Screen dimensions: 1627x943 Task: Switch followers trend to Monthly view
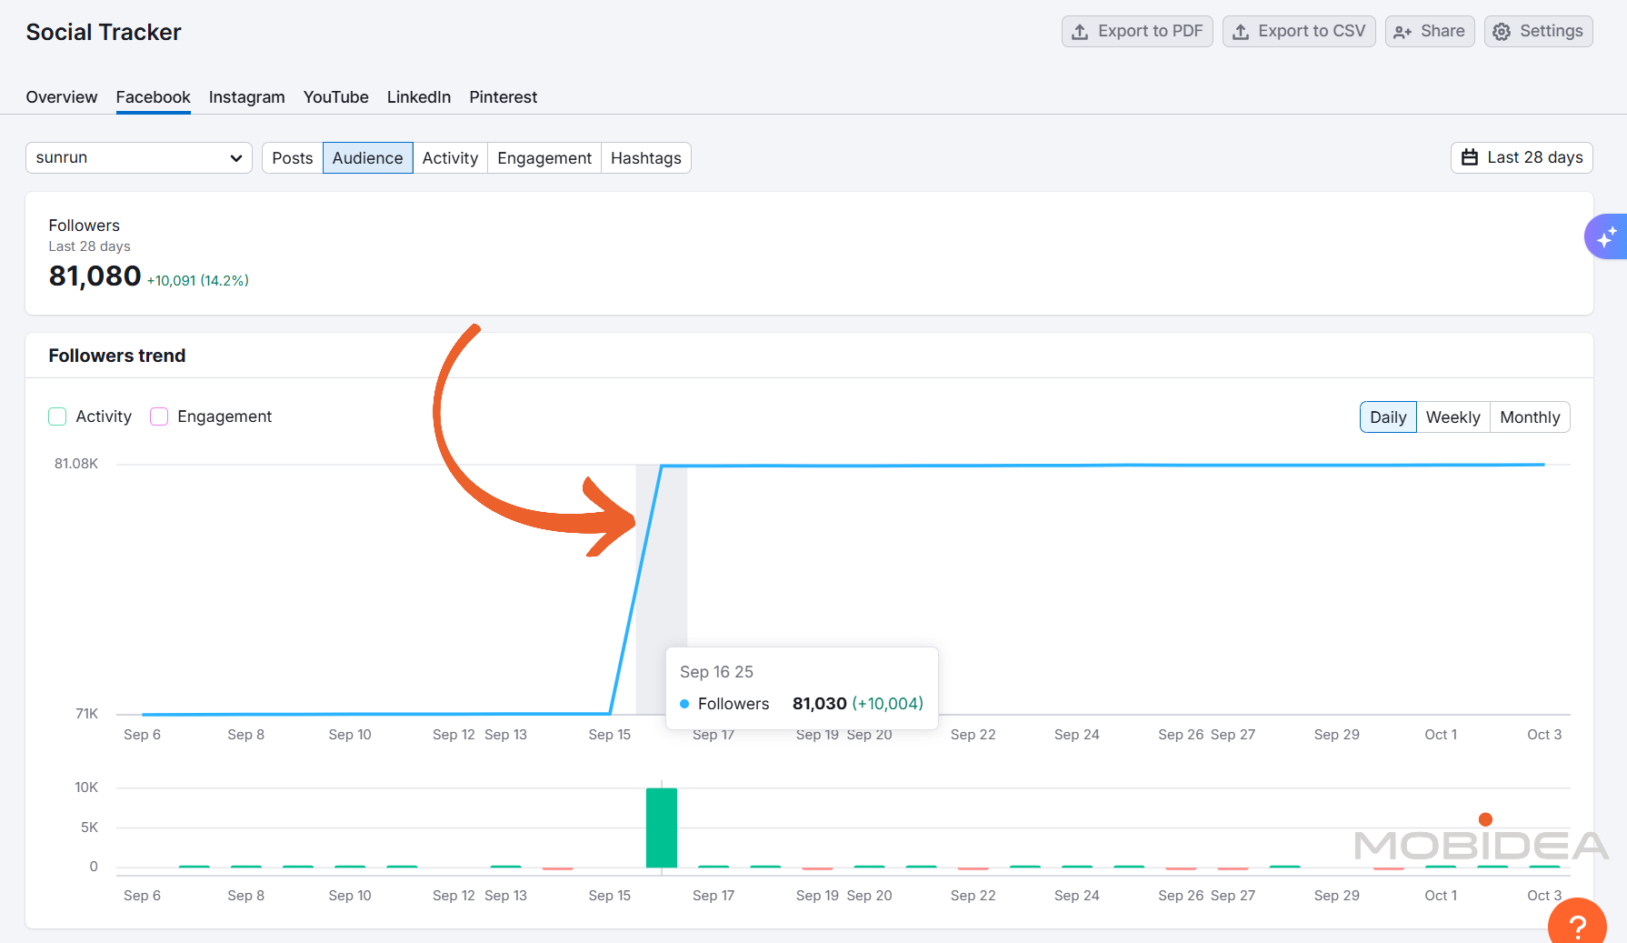click(1530, 416)
